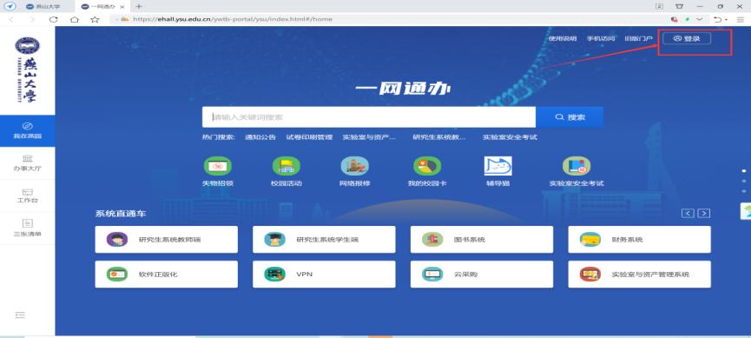Viewport: 751px width, 338px height.
Task: Select 工作台 in the left sidebar
Action: (x=27, y=196)
